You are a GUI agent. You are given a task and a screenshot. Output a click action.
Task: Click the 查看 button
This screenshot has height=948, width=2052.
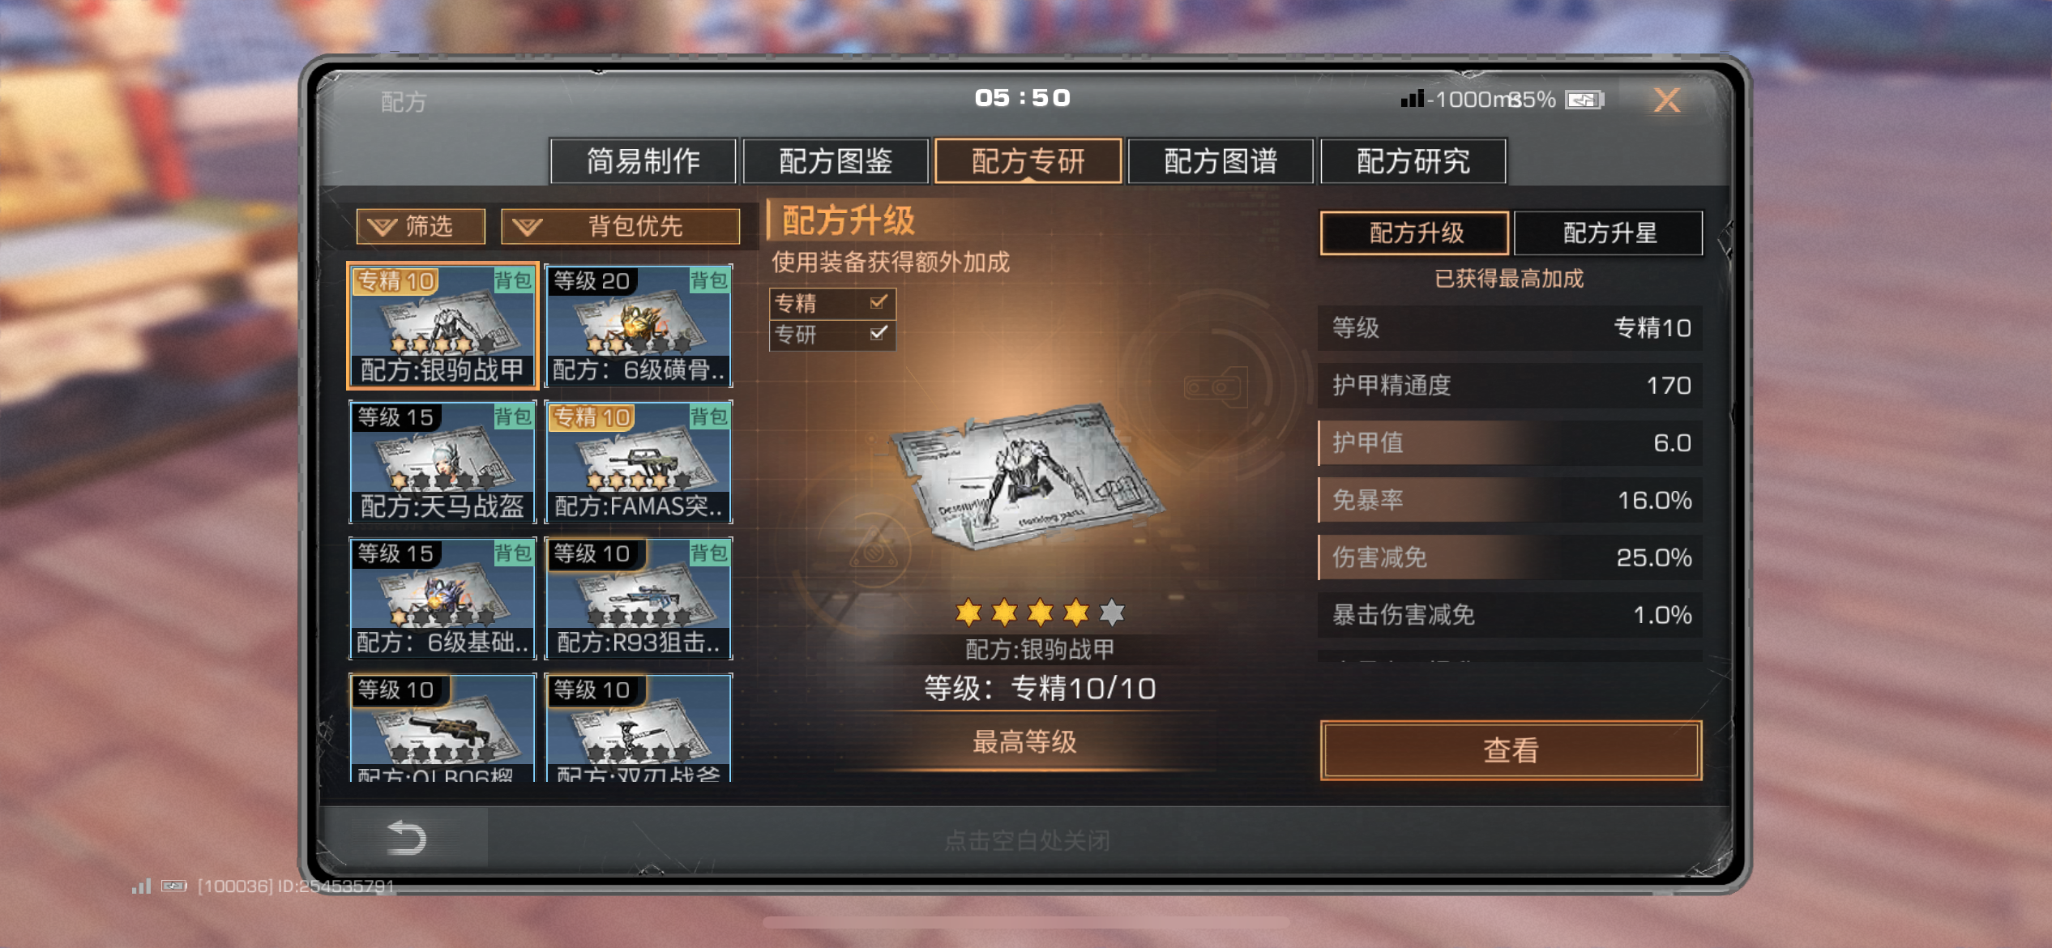(1511, 750)
